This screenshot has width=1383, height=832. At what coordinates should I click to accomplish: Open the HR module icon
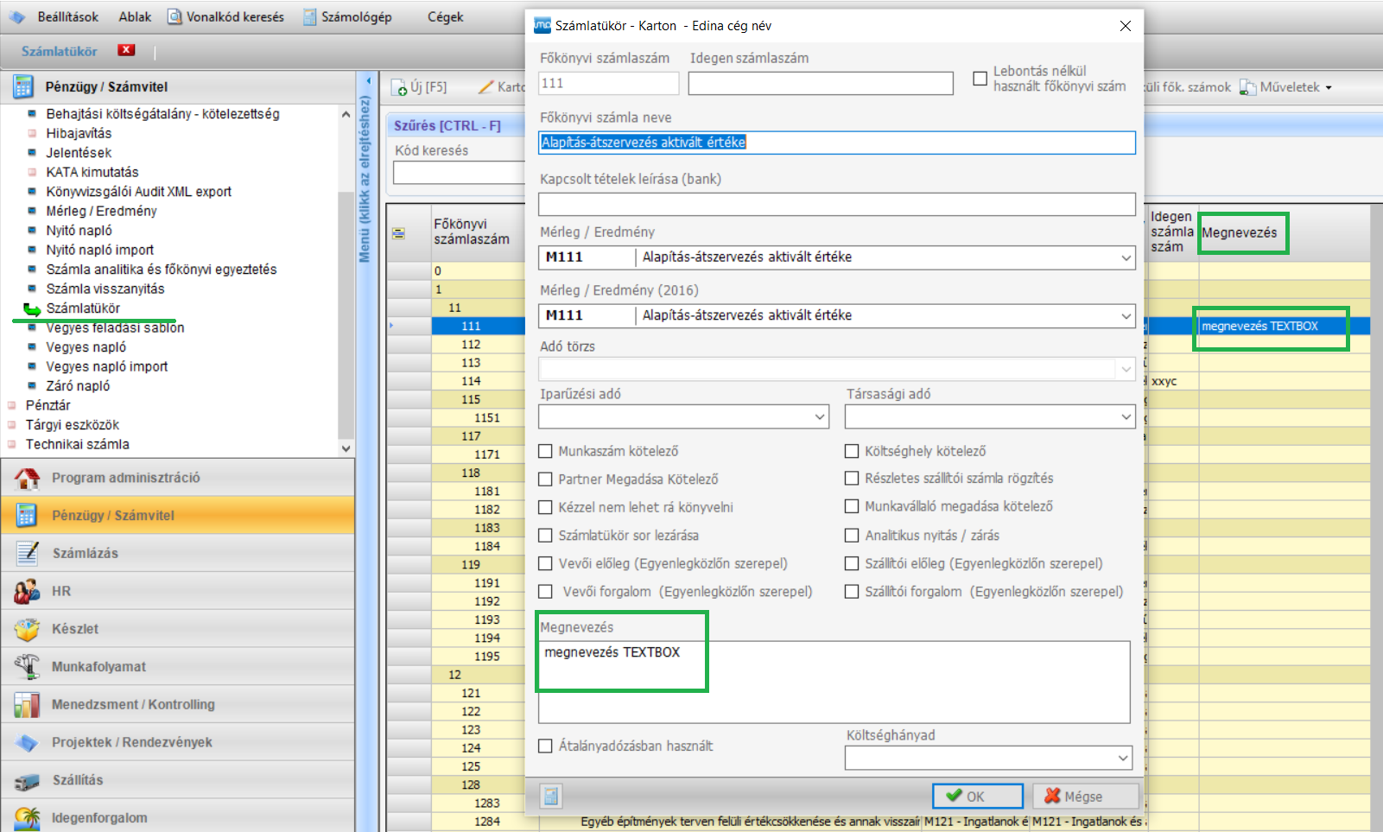(27, 591)
